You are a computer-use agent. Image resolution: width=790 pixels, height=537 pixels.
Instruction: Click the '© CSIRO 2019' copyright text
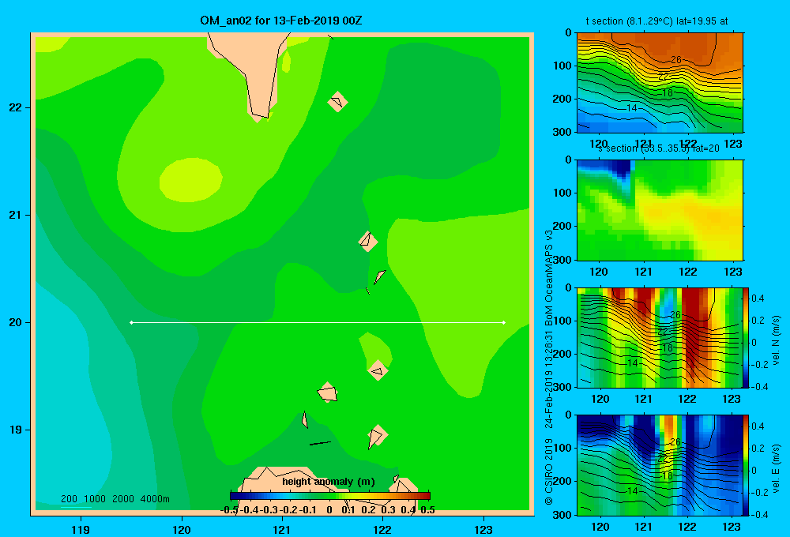click(549, 471)
